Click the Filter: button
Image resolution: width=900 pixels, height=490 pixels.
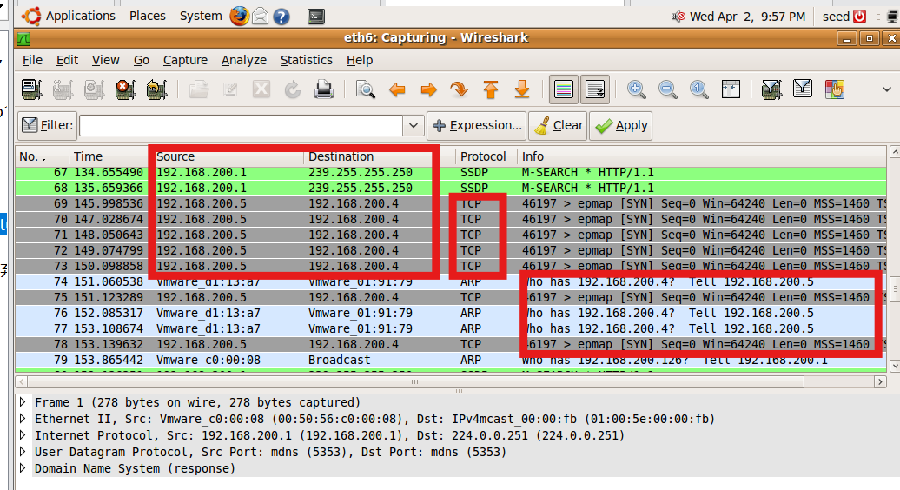[48, 125]
